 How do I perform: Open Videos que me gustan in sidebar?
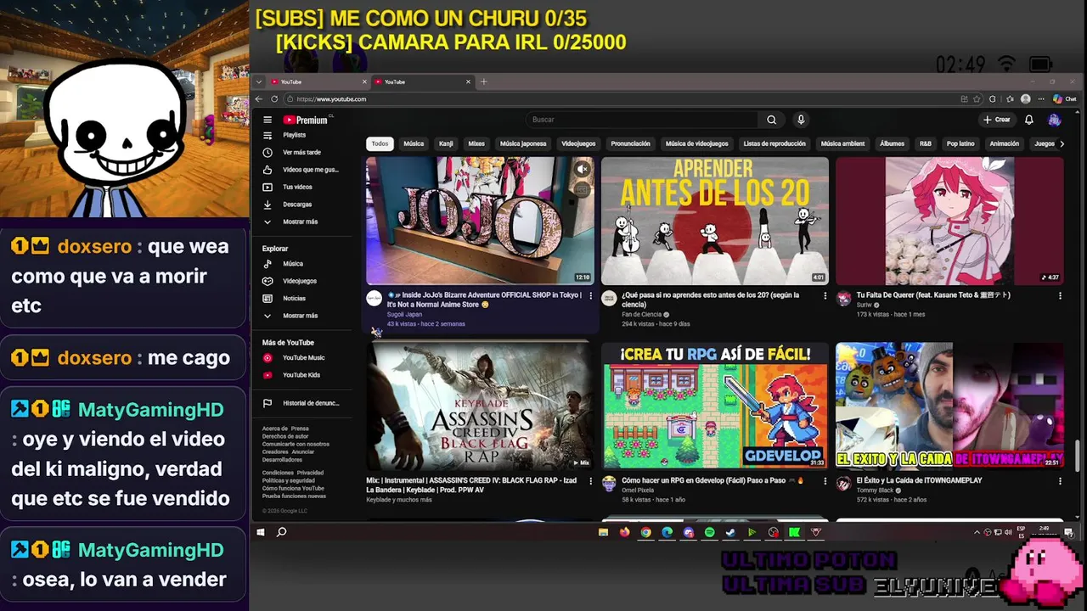tap(303, 170)
